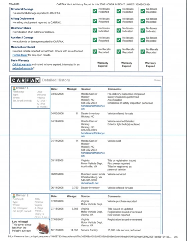Click first green checkmark in Structural Damage row

95,11
